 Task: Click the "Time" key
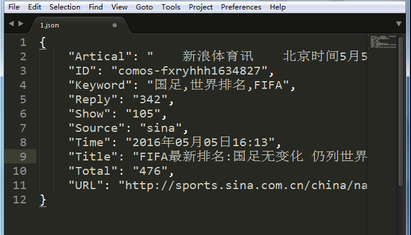89,143
